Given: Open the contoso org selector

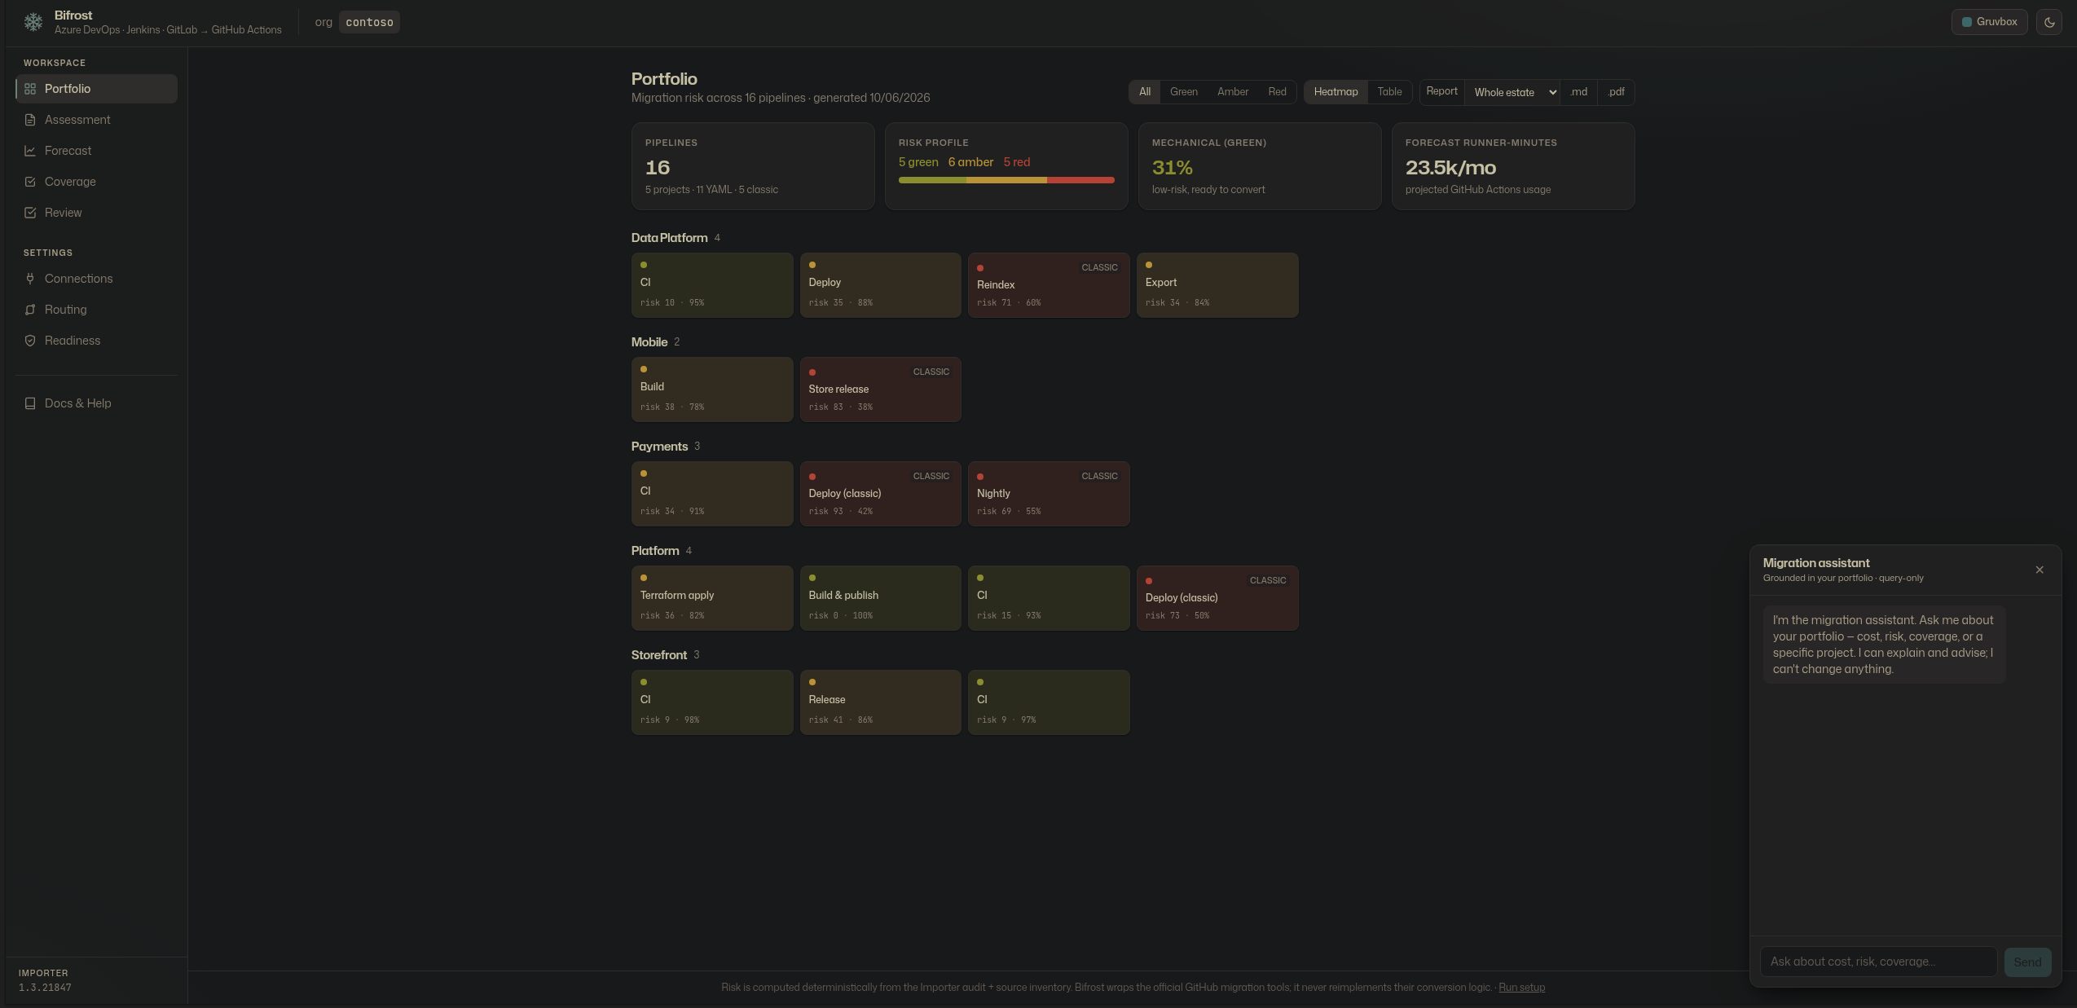Looking at the screenshot, I should click(369, 22).
